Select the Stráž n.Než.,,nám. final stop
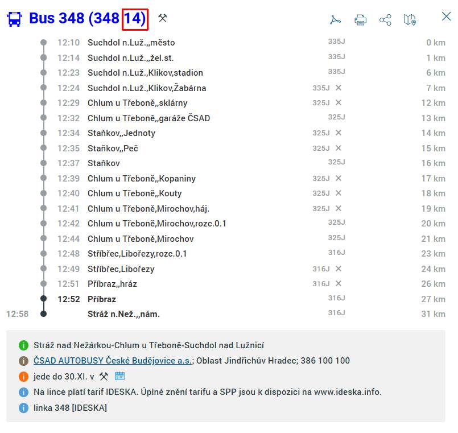The height and width of the screenshot is (433, 458). (123, 314)
